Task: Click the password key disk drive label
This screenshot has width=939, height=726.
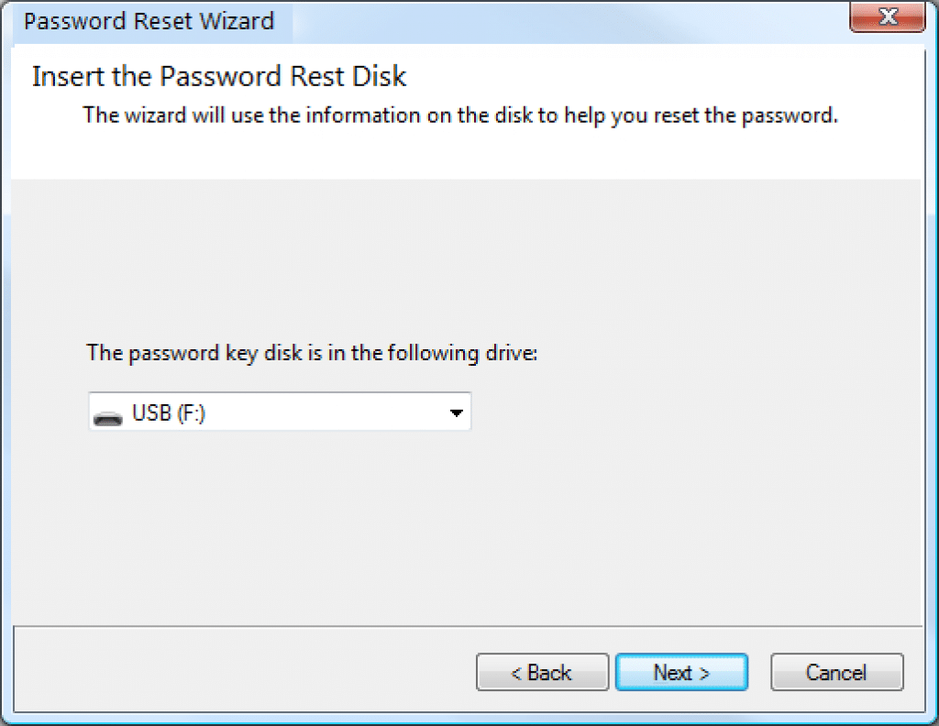Action: coord(311,353)
